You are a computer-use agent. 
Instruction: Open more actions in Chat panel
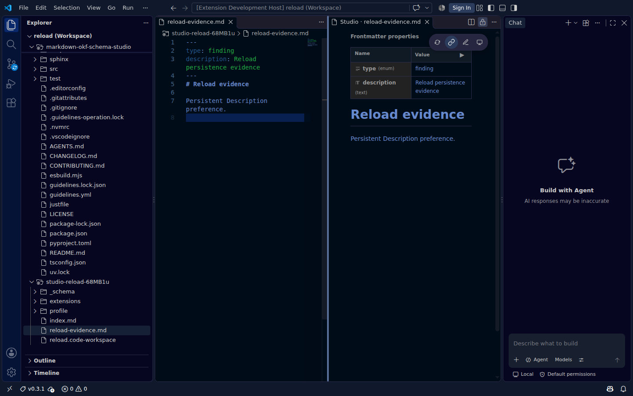(597, 23)
